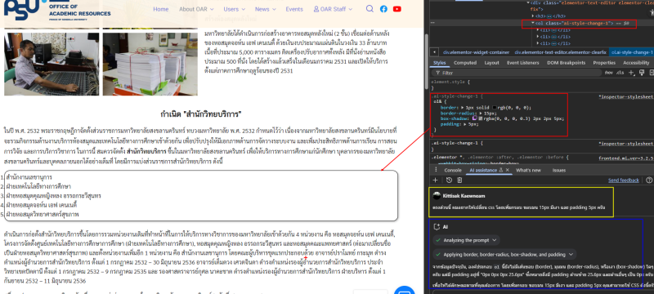Image resolution: width=654 pixels, height=294 pixels.
Task: Click the stacked books photo thumbnail
Action: pos(150,65)
